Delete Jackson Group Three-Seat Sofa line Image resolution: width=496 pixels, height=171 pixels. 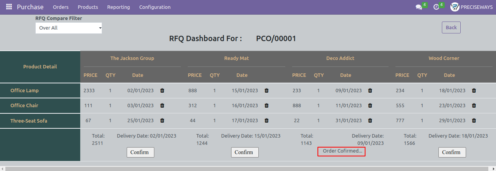pos(162,120)
